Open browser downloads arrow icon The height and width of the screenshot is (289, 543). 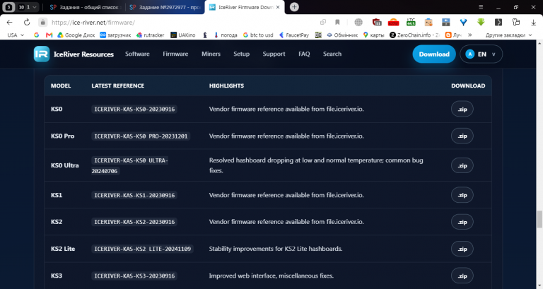point(533,22)
